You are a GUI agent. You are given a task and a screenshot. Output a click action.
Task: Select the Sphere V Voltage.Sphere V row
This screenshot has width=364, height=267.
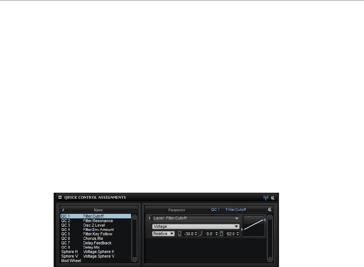tap(96, 256)
